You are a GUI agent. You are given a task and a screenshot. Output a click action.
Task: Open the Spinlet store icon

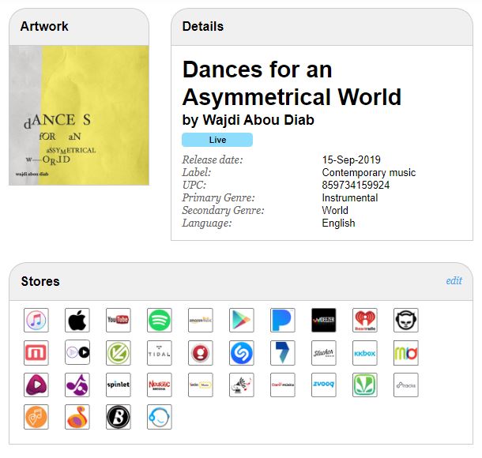coord(119,385)
